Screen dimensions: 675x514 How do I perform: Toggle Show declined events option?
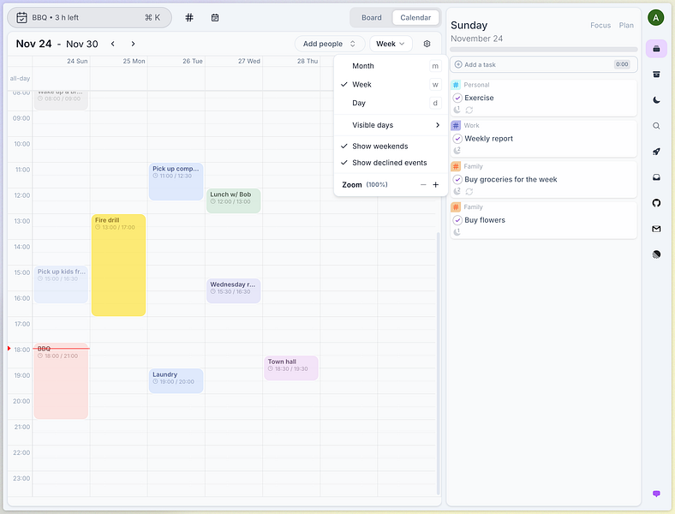(391, 163)
